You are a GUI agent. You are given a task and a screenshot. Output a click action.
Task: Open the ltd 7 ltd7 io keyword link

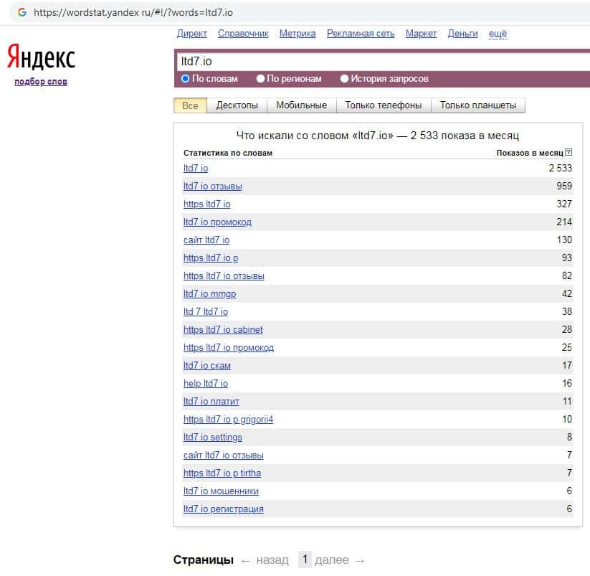(x=206, y=312)
